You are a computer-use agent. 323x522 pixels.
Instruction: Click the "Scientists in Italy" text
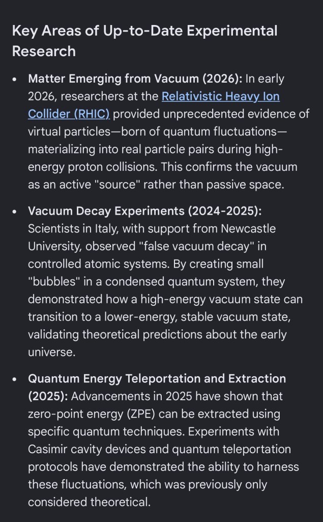70,229
